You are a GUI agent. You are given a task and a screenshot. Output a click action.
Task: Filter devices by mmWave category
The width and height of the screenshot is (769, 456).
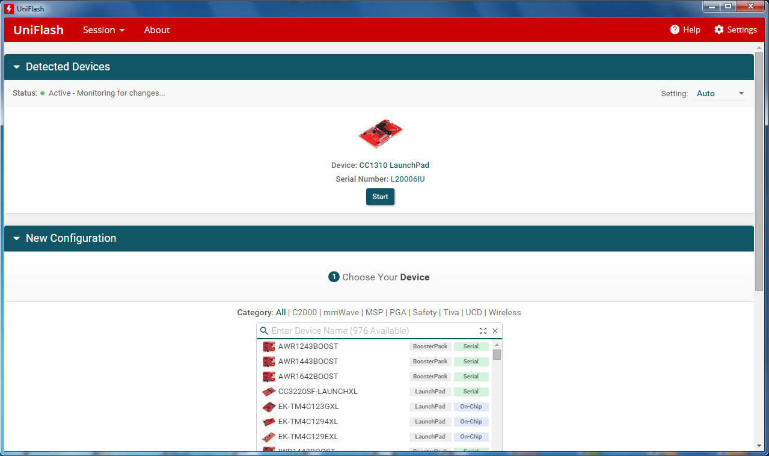tap(341, 313)
